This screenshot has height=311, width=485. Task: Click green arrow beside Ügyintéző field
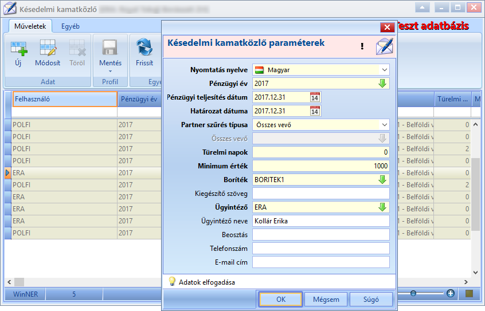pyautogui.click(x=382, y=207)
